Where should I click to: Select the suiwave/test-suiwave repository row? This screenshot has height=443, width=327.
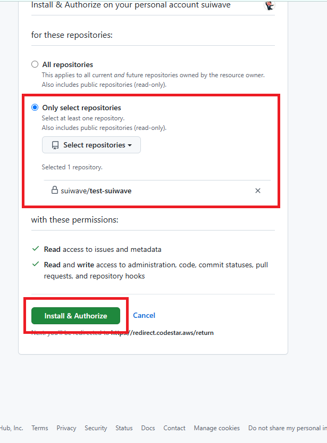pyautogui.click(x=96, y=190)
